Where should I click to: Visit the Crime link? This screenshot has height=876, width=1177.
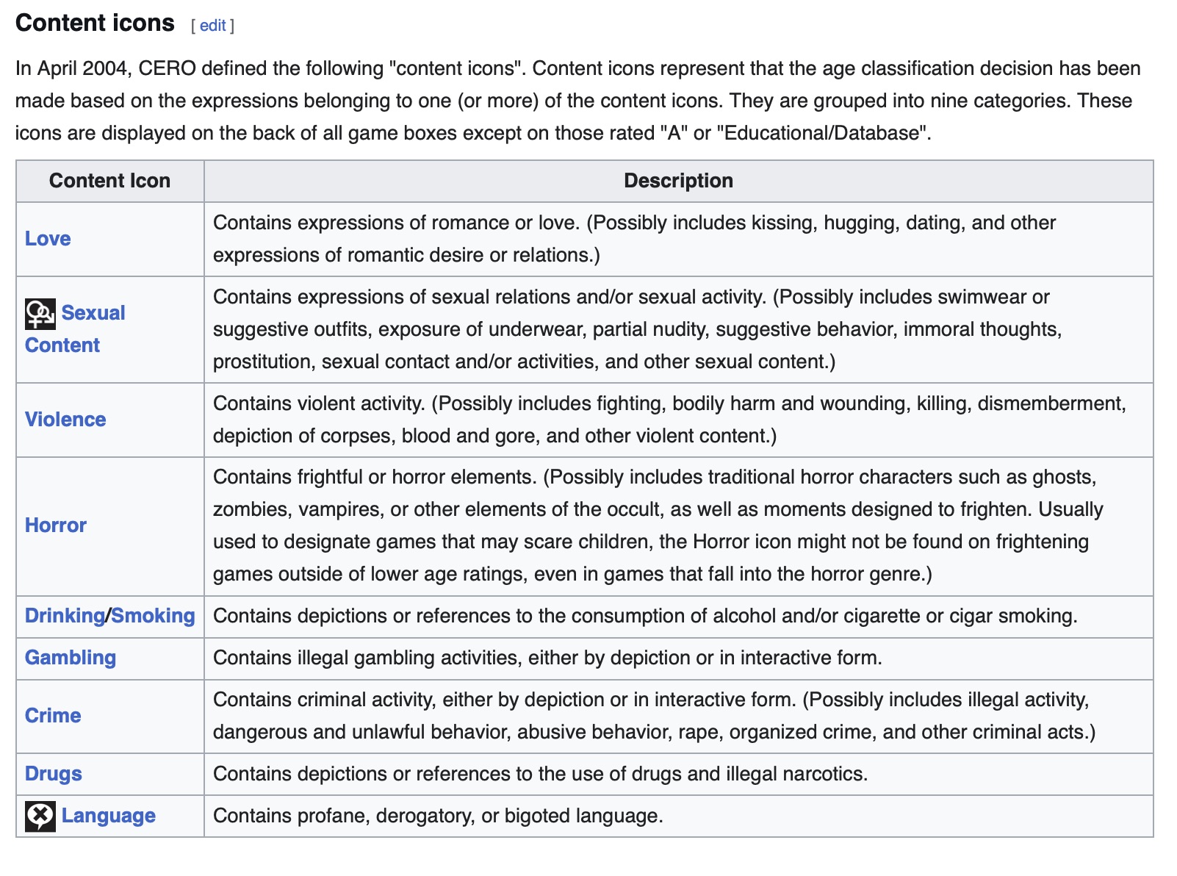click(x=53, y=716)
